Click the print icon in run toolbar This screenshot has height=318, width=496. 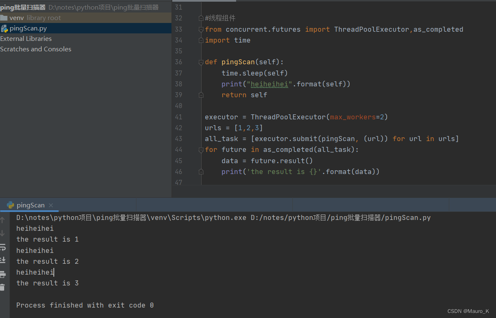point(3,274)
